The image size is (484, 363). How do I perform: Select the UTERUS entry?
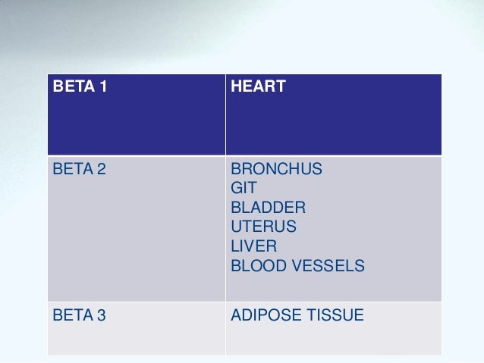(263, 227)
